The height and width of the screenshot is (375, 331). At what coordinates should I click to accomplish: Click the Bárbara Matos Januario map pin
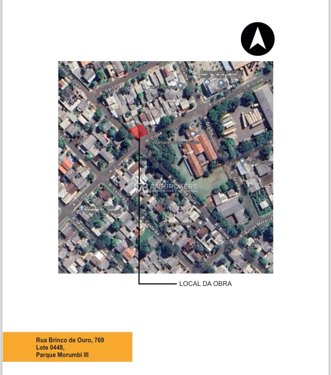[193, 134]
